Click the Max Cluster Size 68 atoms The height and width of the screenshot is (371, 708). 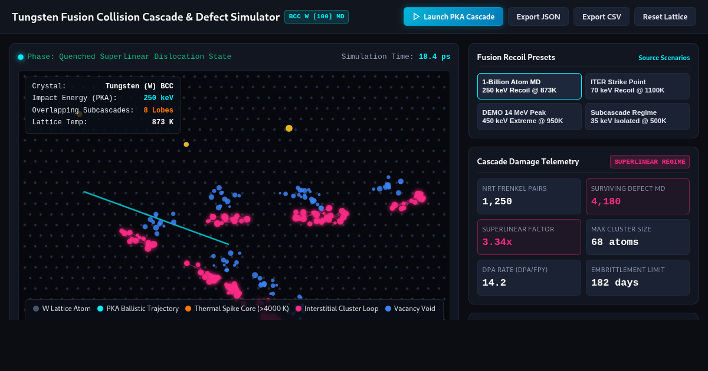pos(615,242)
